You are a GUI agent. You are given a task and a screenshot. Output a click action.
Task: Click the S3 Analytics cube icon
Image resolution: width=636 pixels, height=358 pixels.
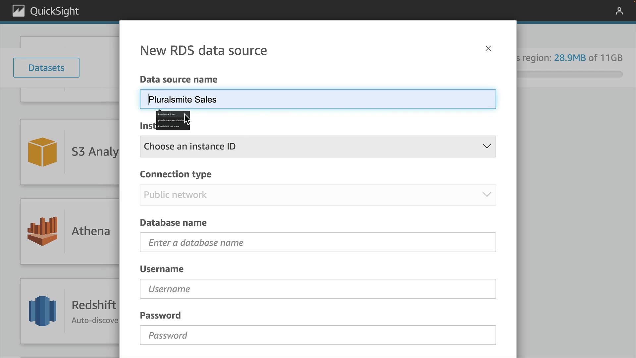pos(42,152)
